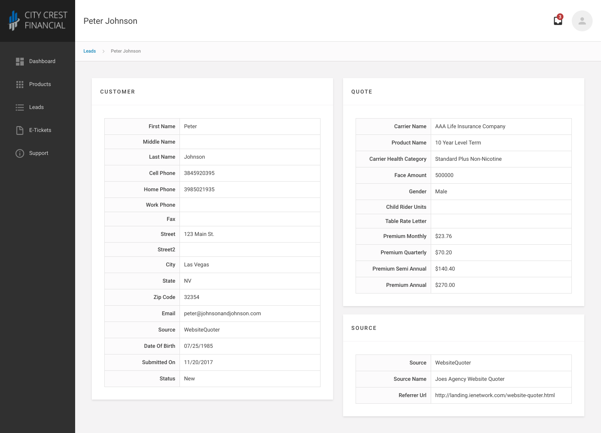Viewport: 601px width, 433px height.
Task: Open the notifications inbox icon
Action: pos(558,20)
